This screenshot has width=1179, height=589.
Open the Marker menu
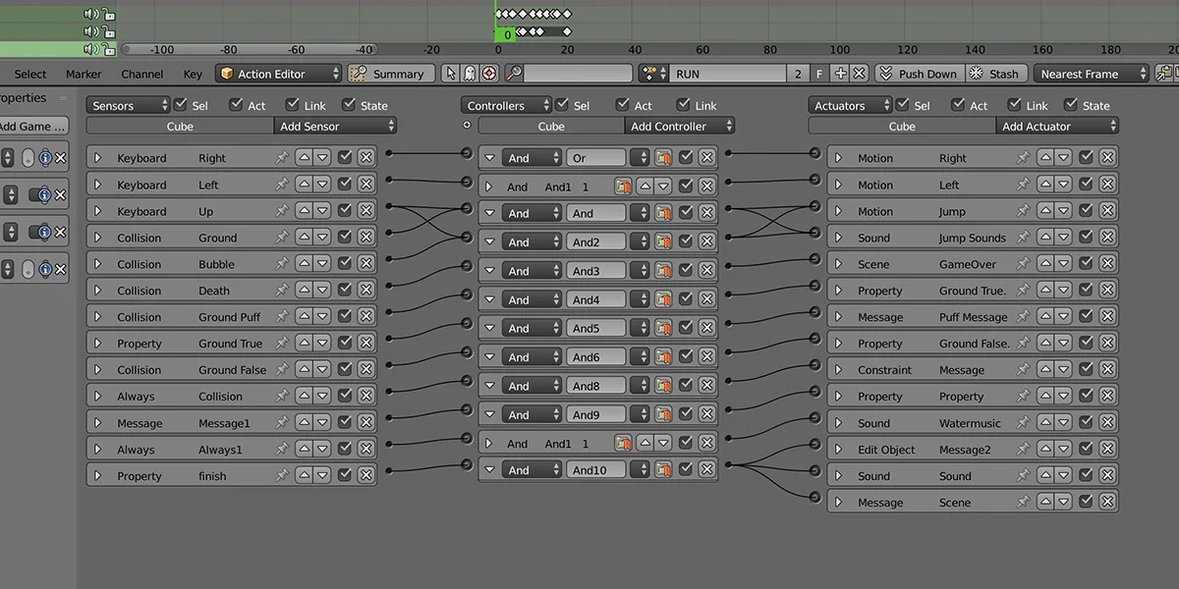click(x=84, y=74)
